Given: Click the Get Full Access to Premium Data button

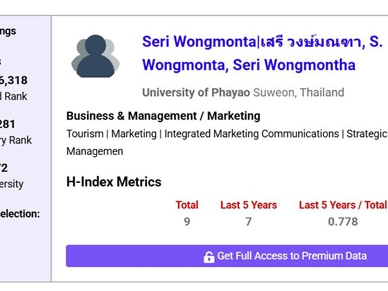Looking at the screenshot, I should pyautogui.click(x=227, y=256).
